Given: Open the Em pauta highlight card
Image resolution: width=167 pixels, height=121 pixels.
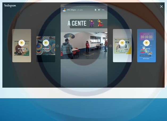Looking at the screenshot, I should pyautogui.click(x=147, y=46).
